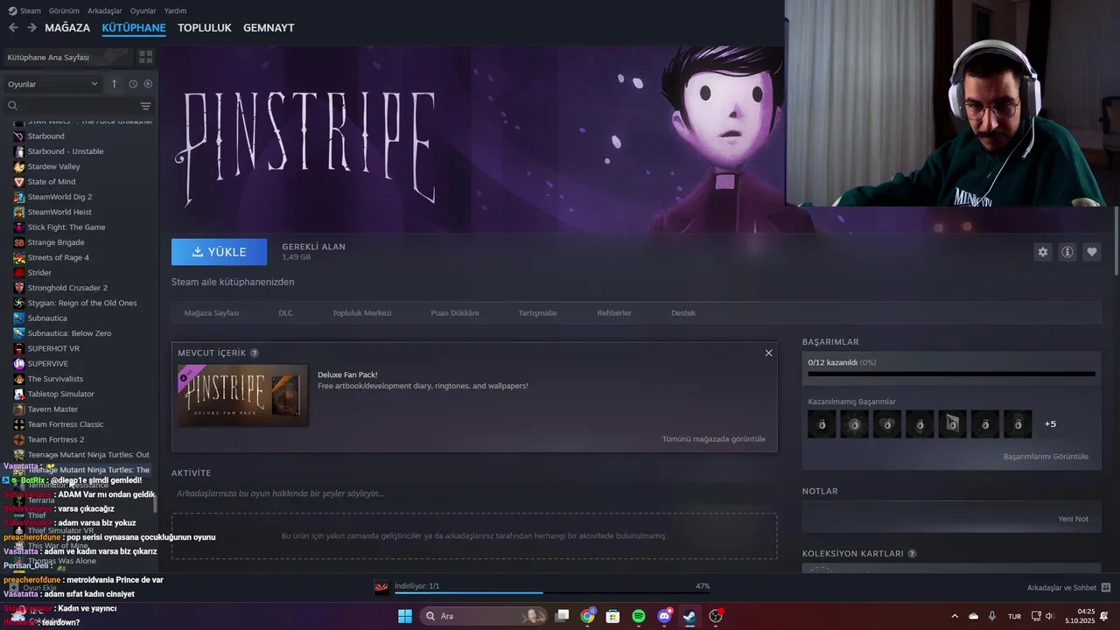Open the Görünüm menu
Screen dimensions: 1120x630
(64, 10)
